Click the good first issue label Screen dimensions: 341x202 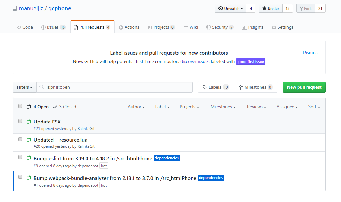251,62
